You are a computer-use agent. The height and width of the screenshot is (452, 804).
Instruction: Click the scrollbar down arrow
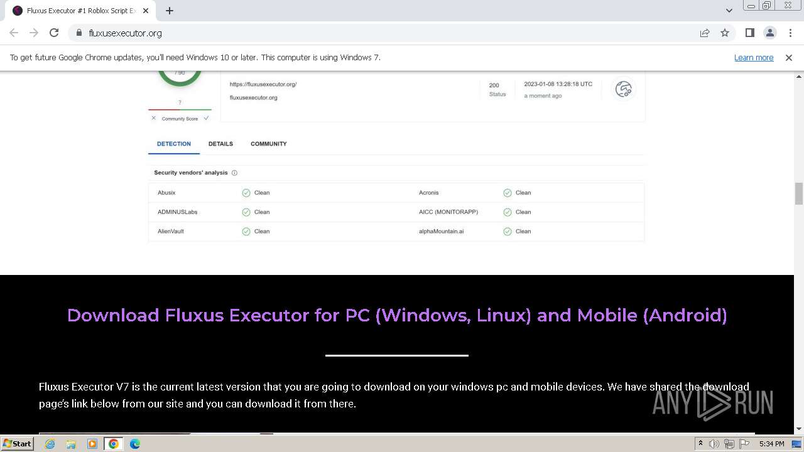[x=799, y=429]
